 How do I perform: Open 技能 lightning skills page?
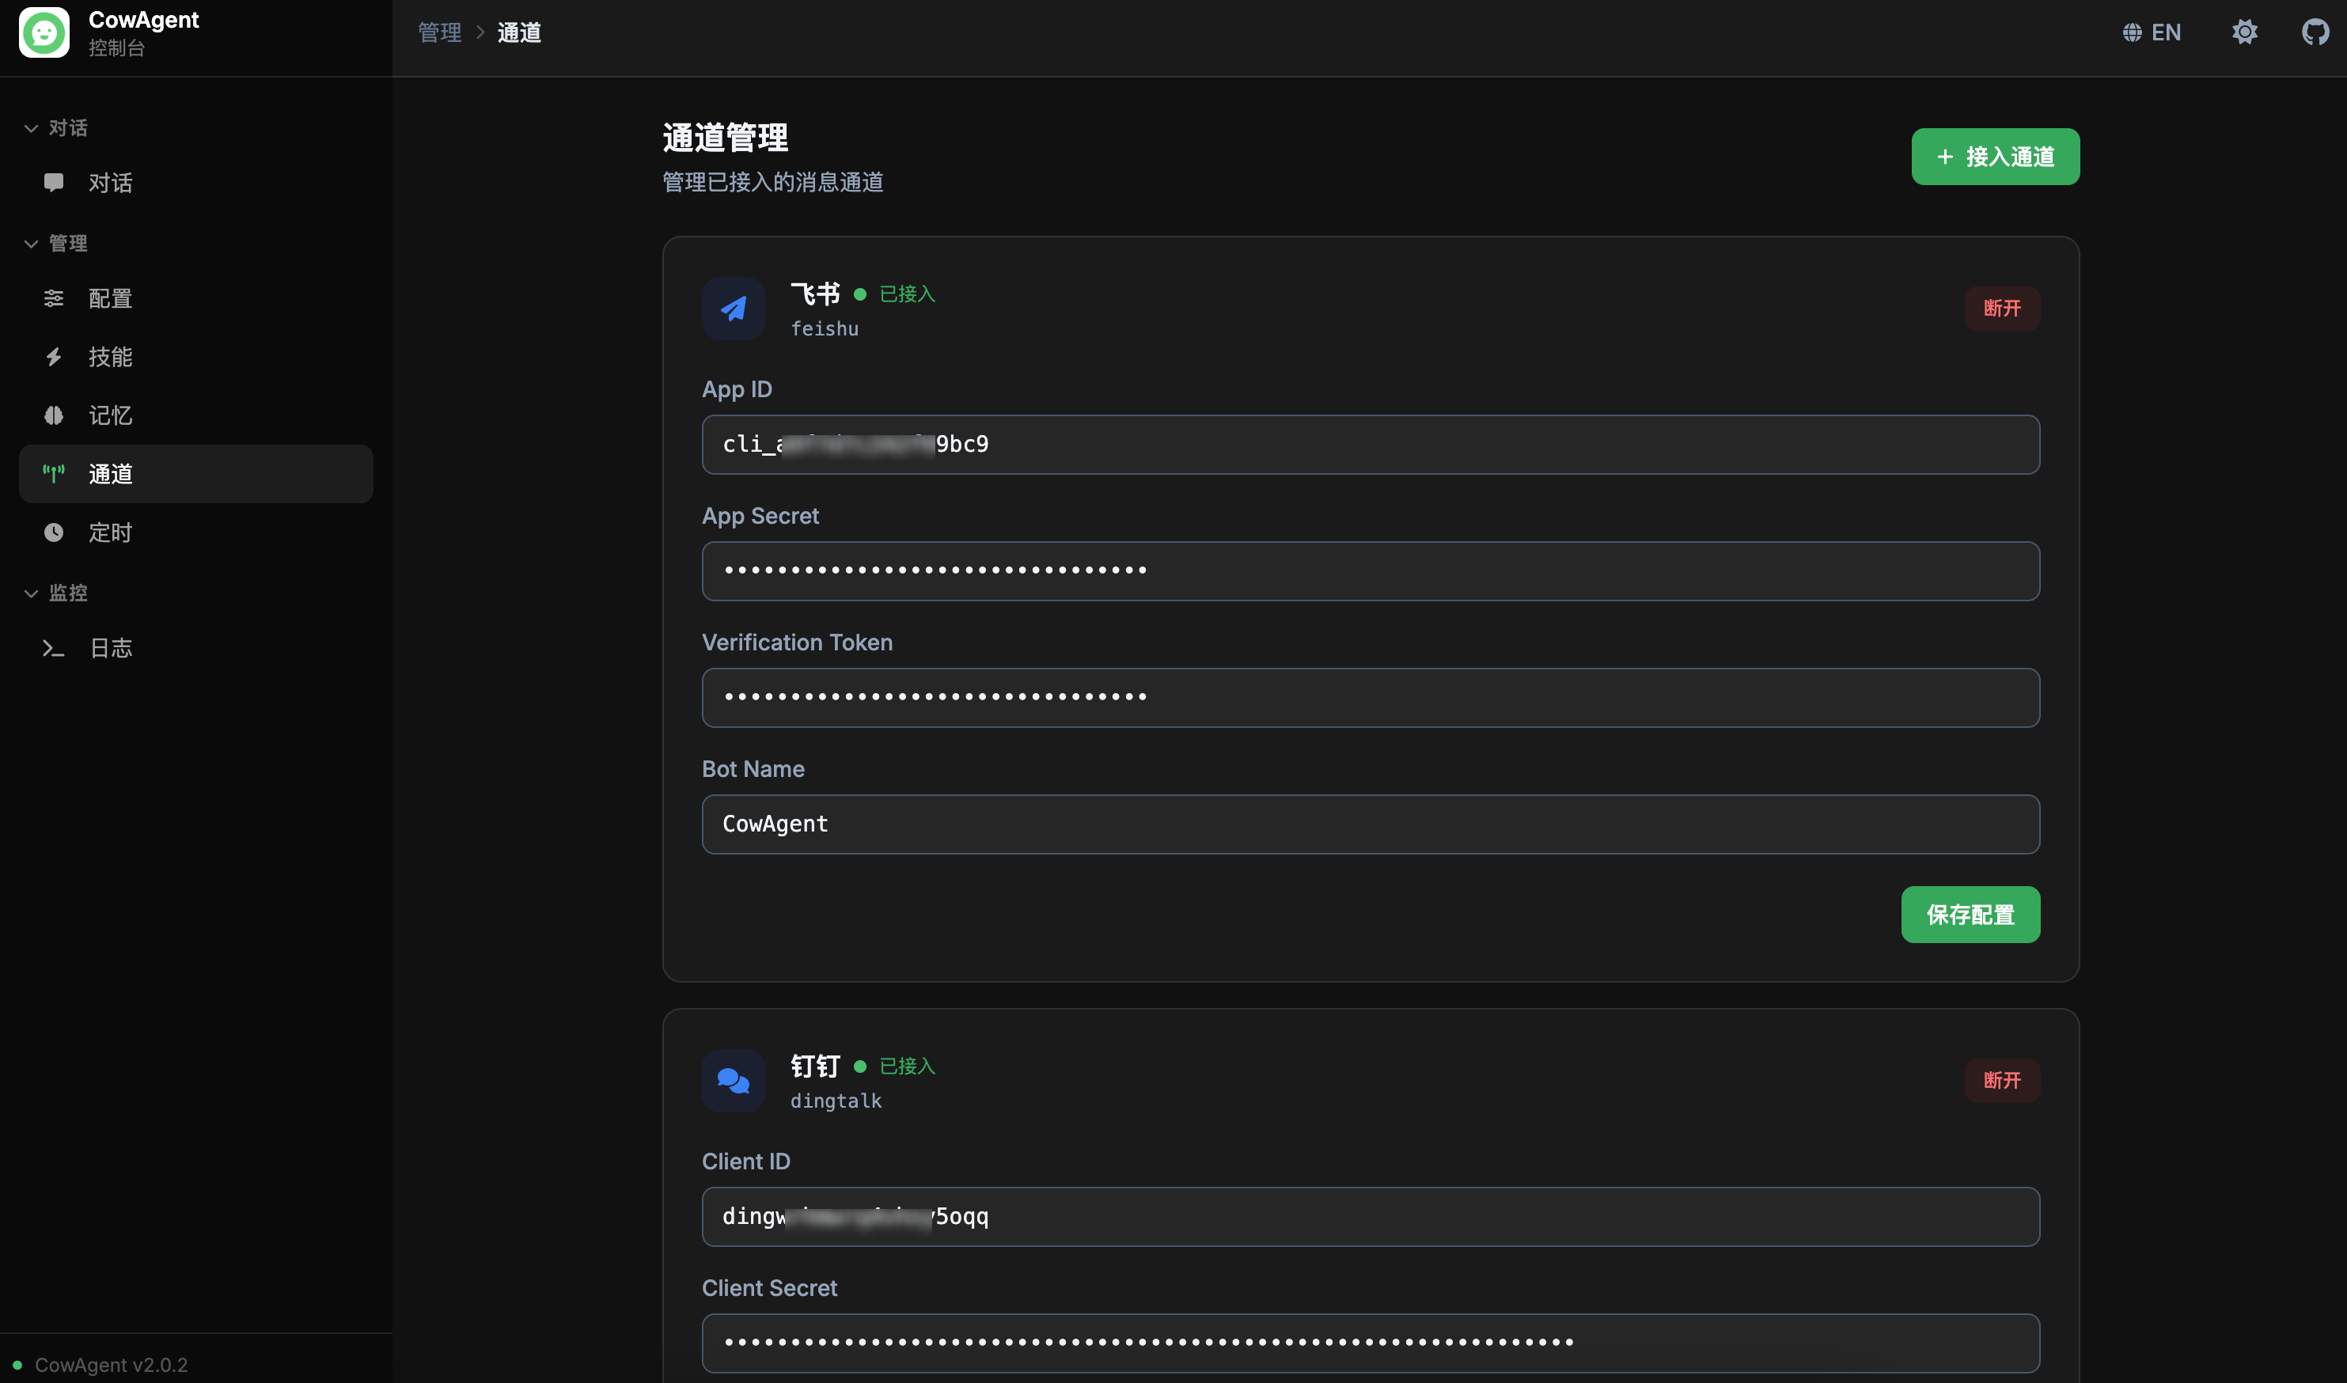[110, 357]
